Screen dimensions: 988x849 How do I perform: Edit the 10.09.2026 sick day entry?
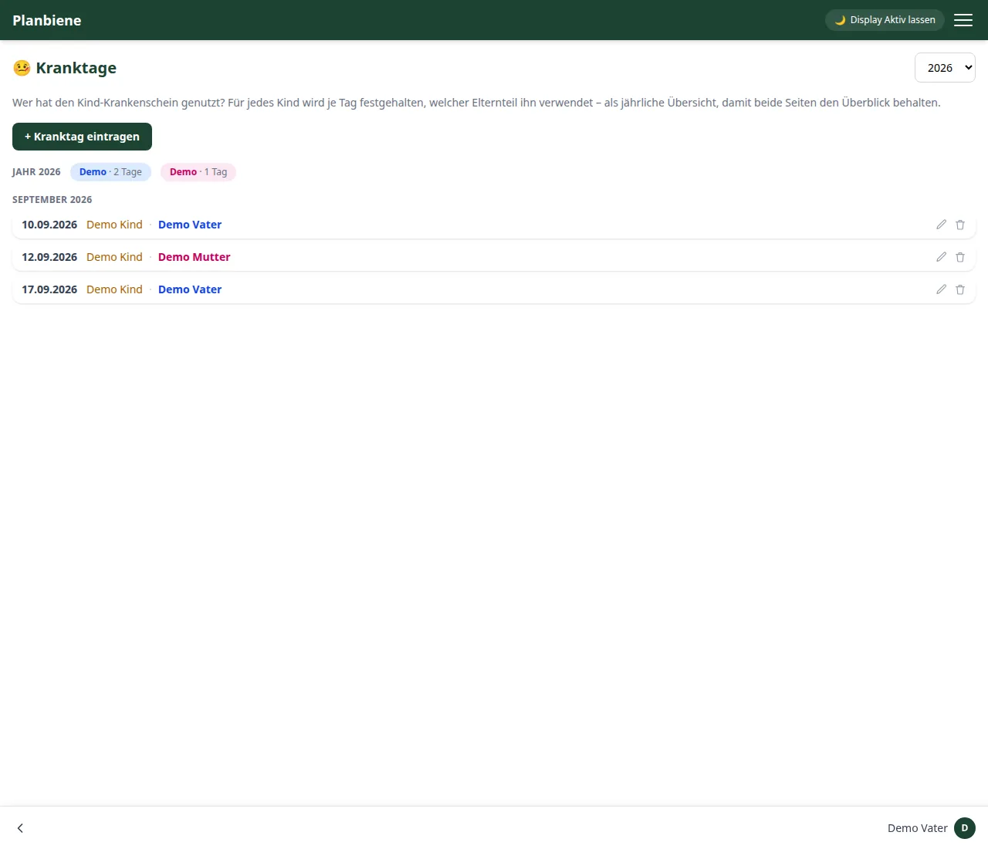[x=941, y=225]
